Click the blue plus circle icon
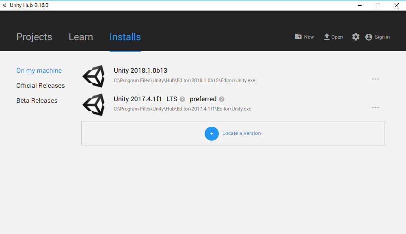 (212, 134)
